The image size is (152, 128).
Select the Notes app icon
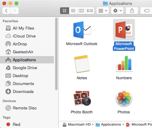pos(82,64)
